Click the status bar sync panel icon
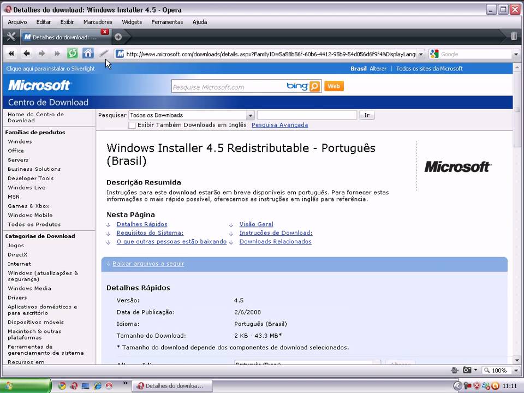The image size is (524, 393). click(x=454, y=370)
